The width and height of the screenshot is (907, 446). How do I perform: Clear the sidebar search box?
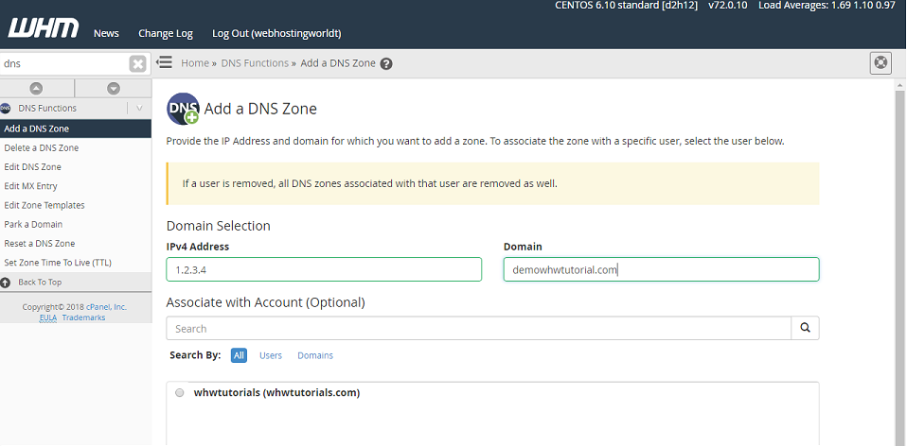pos(138,64)
